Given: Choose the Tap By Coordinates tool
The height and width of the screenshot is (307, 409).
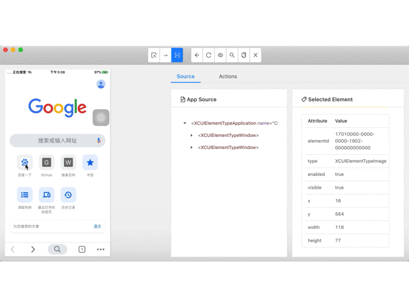Looking at the screenshot, I should (177, 55).
